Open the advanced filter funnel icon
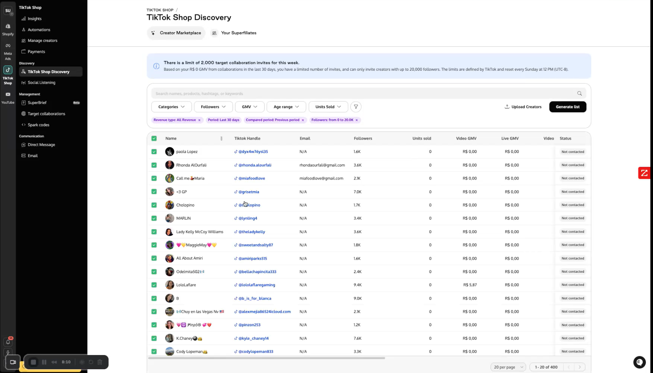Image resolution: width=653 pixels, height=373 pixels. tap(356, 107)
